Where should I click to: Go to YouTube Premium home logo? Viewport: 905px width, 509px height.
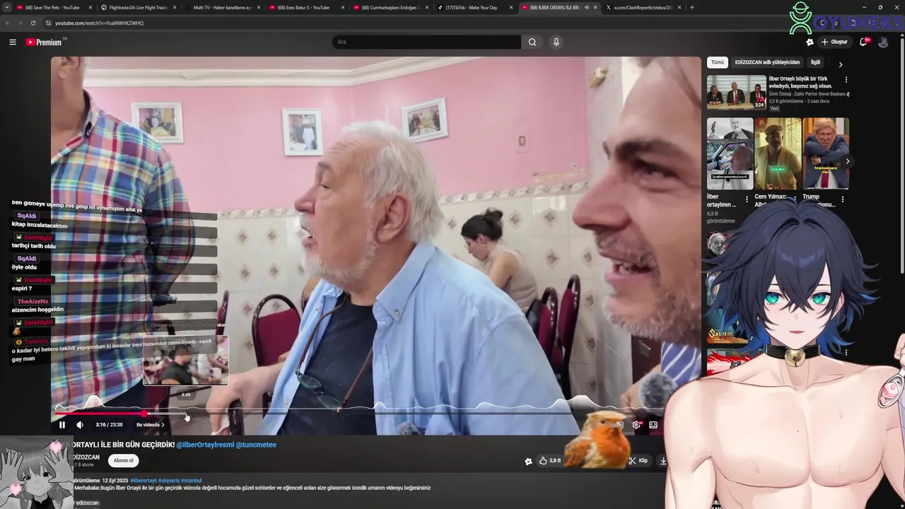coord(45,42)
